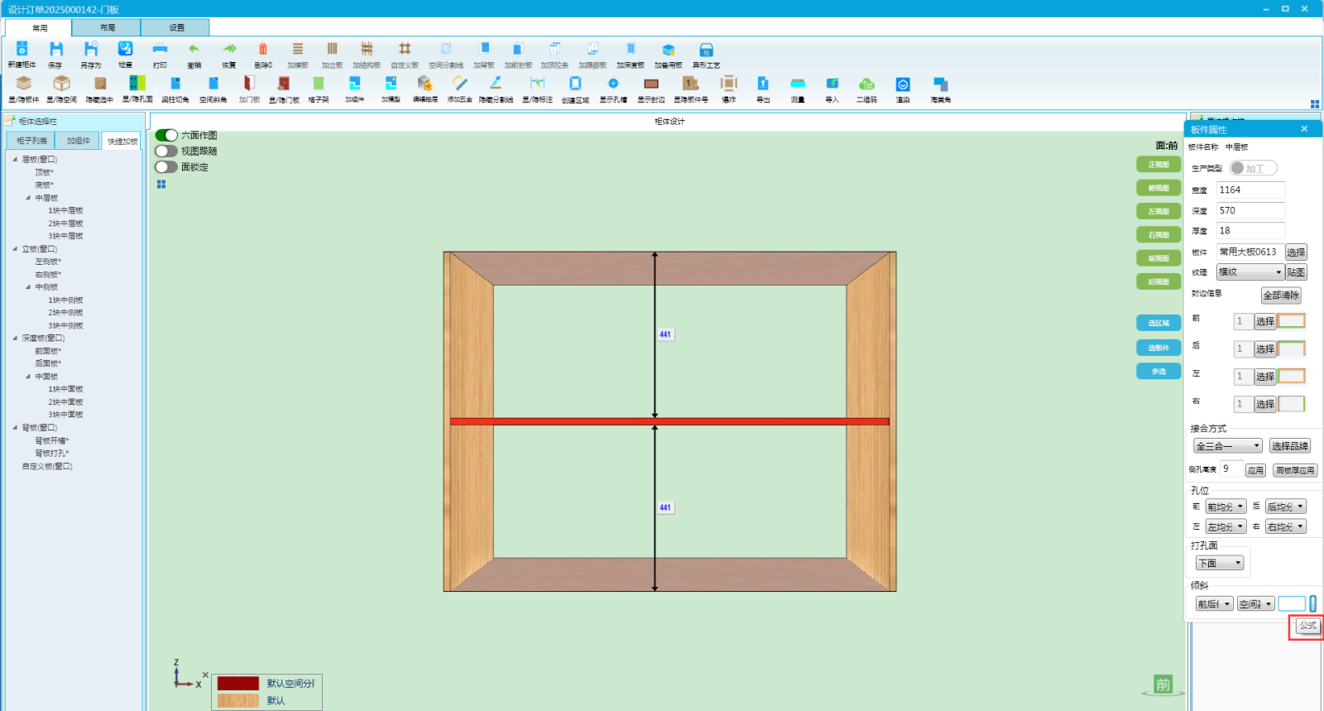Click the 选区域 button
Screen dimensions: 1324x711
coord(1158,323)
